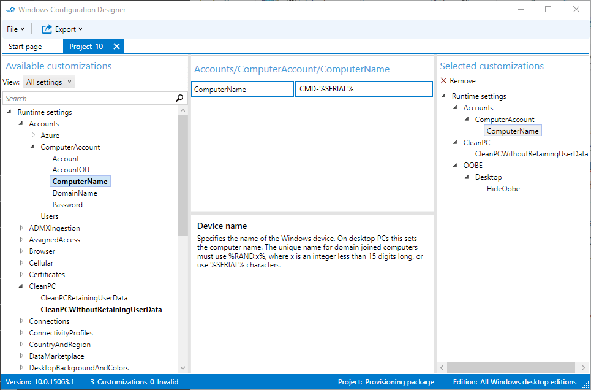The image size is (591, 390).
Task: Click the Remove button
Action: pyautogui.click(x=458, y=81)
